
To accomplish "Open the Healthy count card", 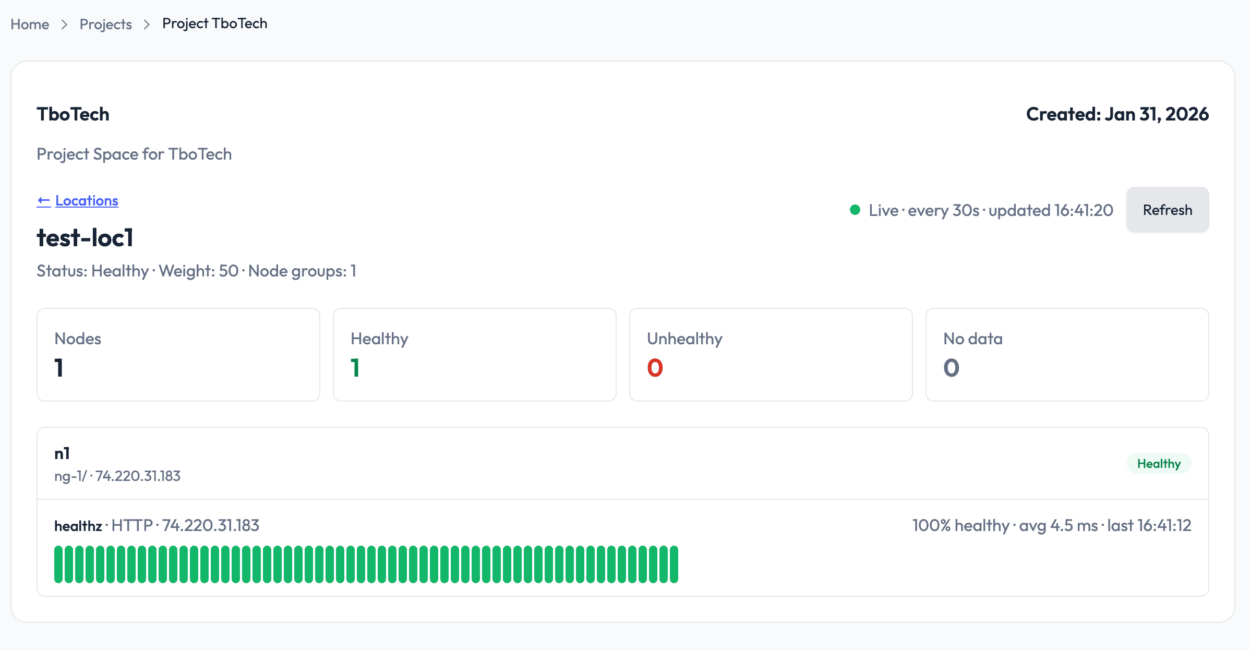I will 475,355.
